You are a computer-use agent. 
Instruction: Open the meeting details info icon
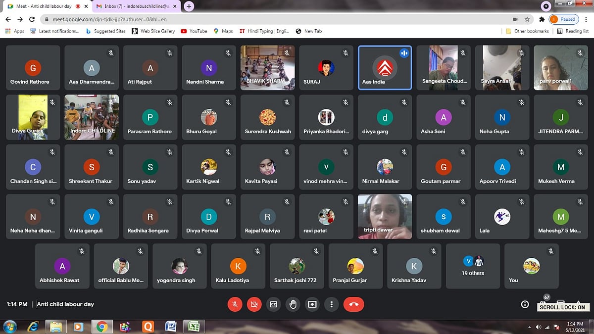point(525,305)
